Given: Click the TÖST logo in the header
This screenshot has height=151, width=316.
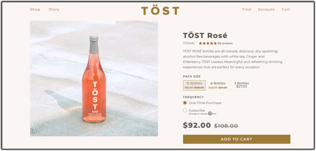Looking at the screenshot, I should tap(160, 11).
